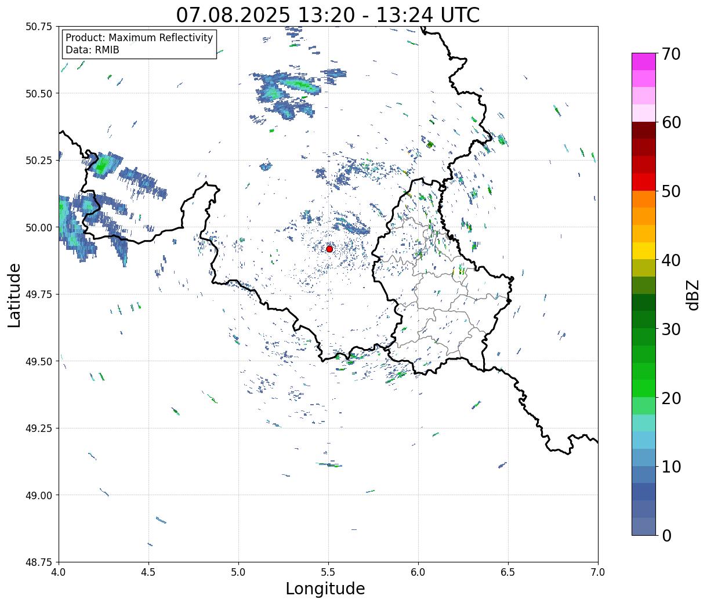Click the turquoise colorbar segment between 10 and 20
The width and height of the screenshot is (707, 603).
(644, 423)
